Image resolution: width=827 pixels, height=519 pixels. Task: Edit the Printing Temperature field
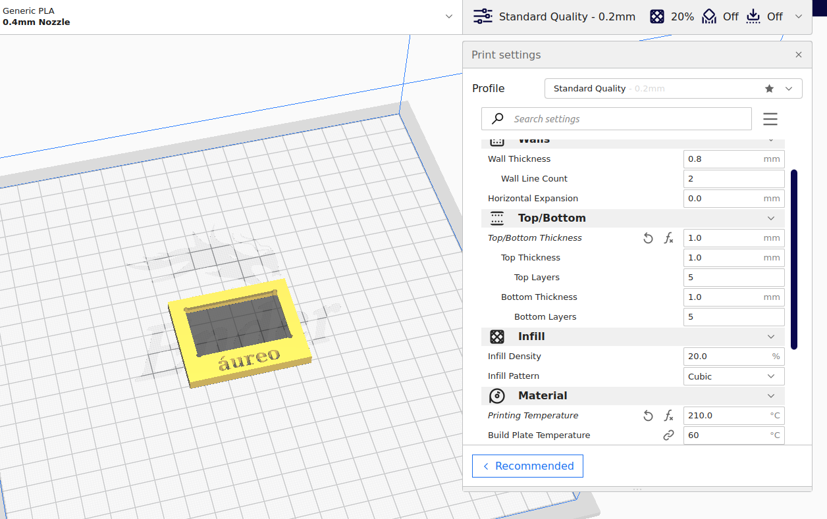(x=734, y=415)
